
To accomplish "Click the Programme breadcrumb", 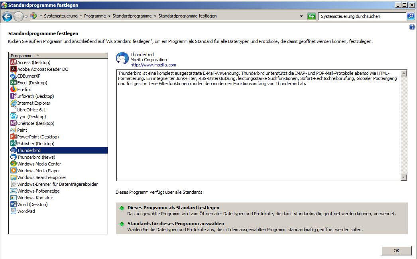I will pos(95,16).
